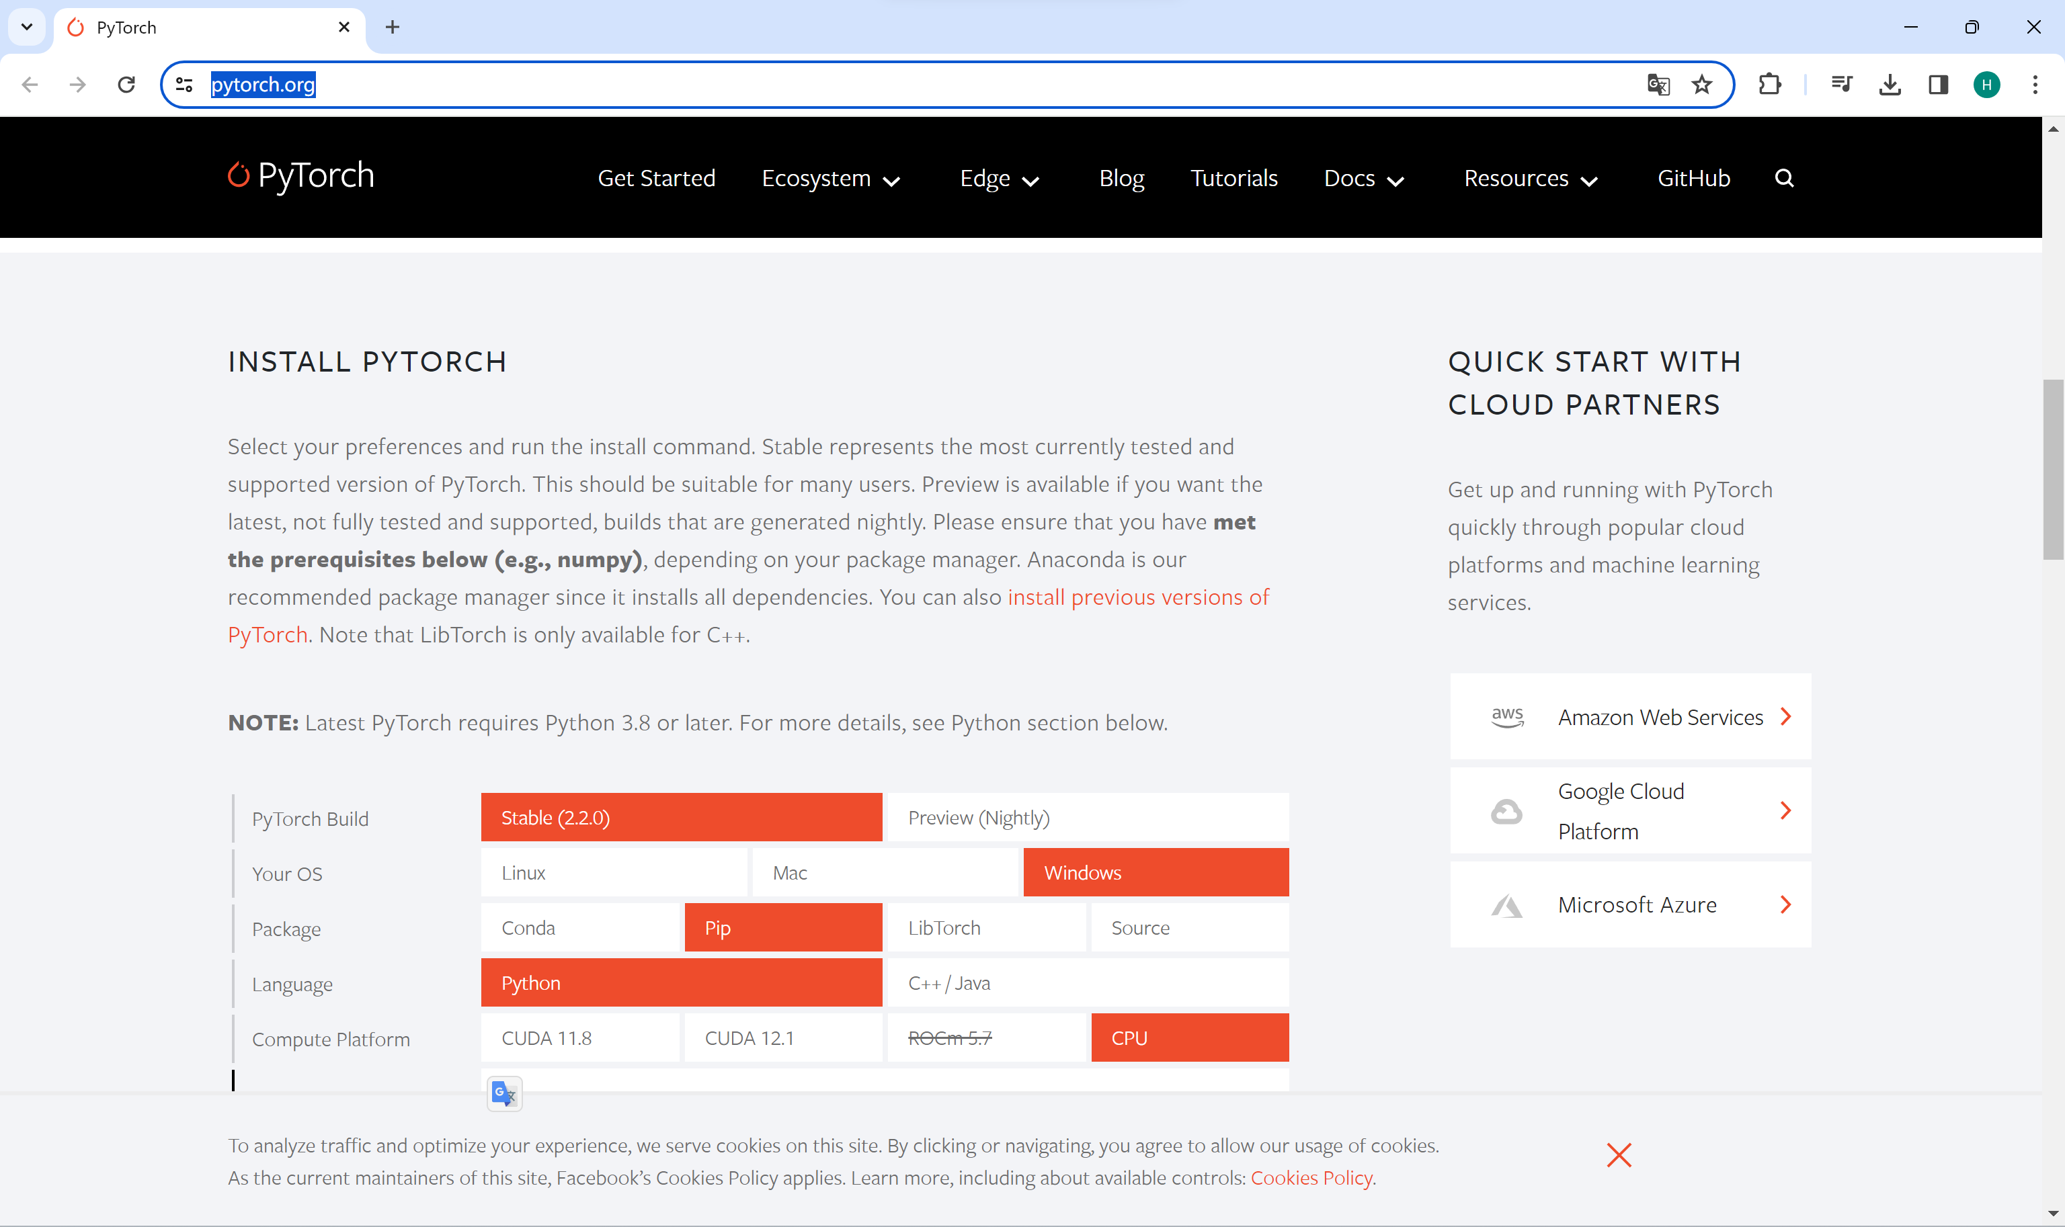
Task: Click the Google Translate icon in address bar
Action: pyautogui.click(x=1657, y=85)
